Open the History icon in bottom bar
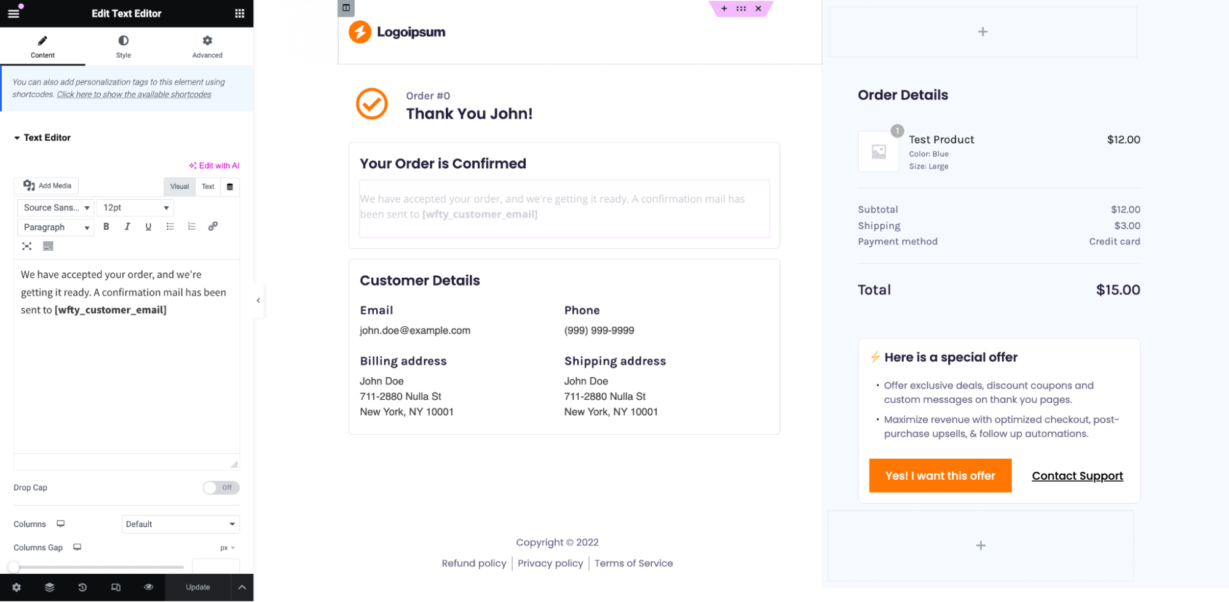This screenshot has height=602, width=1229. pos(82,587)
